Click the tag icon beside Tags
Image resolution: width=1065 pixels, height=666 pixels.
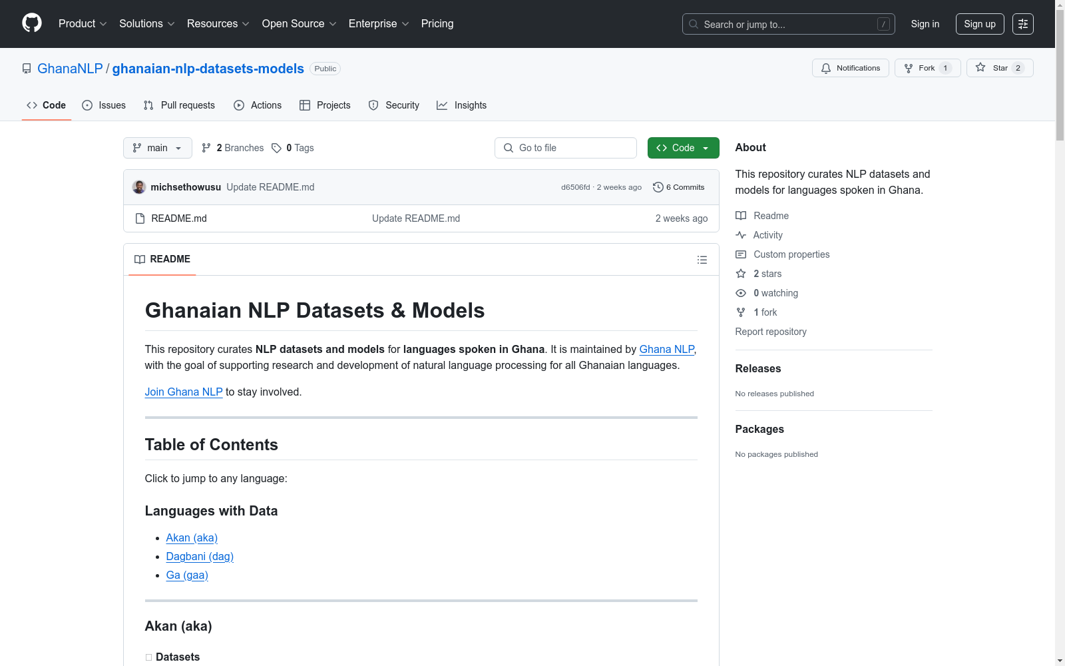click(x=277, y=148)
